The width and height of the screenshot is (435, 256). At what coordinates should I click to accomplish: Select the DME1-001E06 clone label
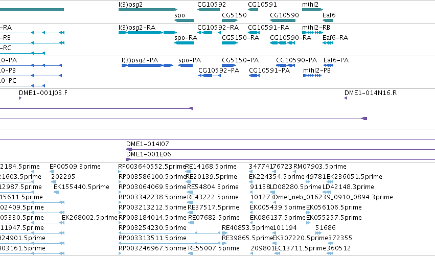pyautogui.click(x=148, y=154)
